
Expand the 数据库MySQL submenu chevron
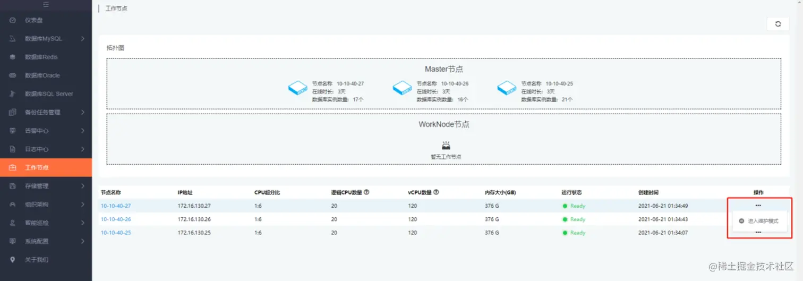[83, 39]
